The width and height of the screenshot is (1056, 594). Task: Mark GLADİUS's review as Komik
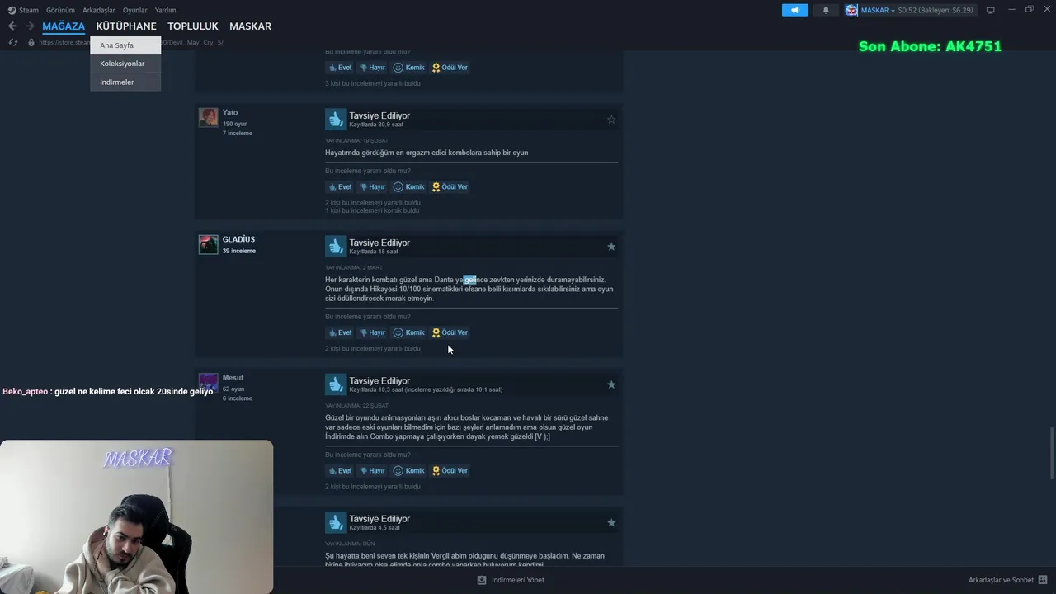point(409,332)
